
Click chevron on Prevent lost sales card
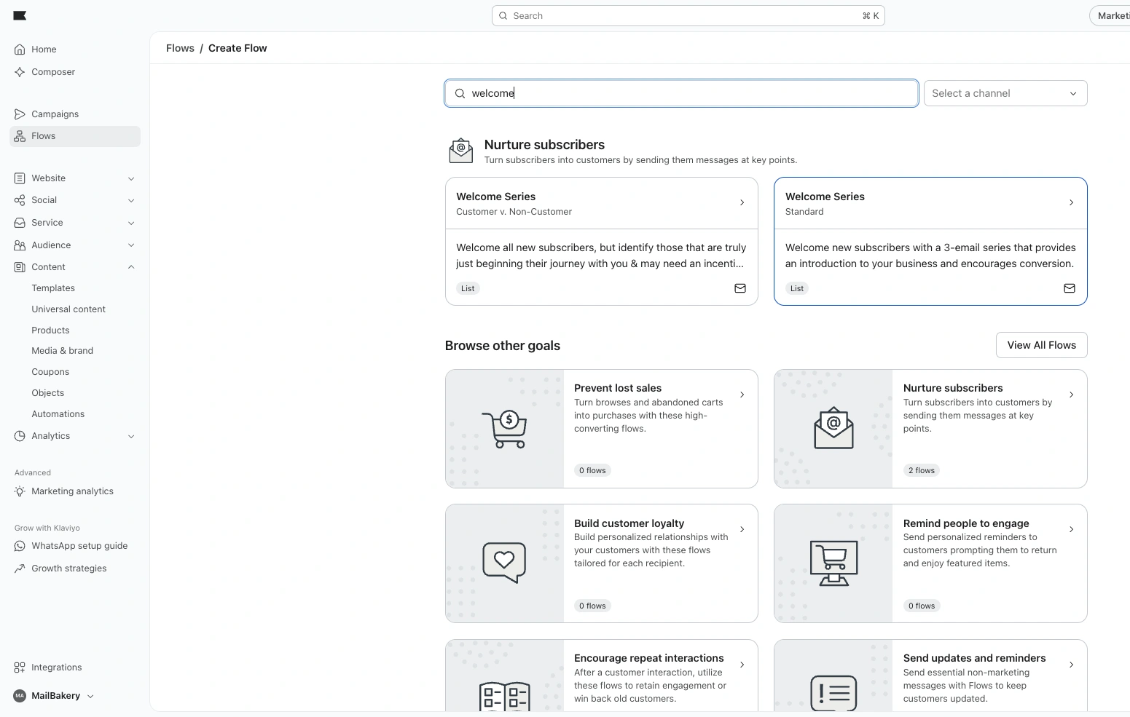click(x=742, y=395)
